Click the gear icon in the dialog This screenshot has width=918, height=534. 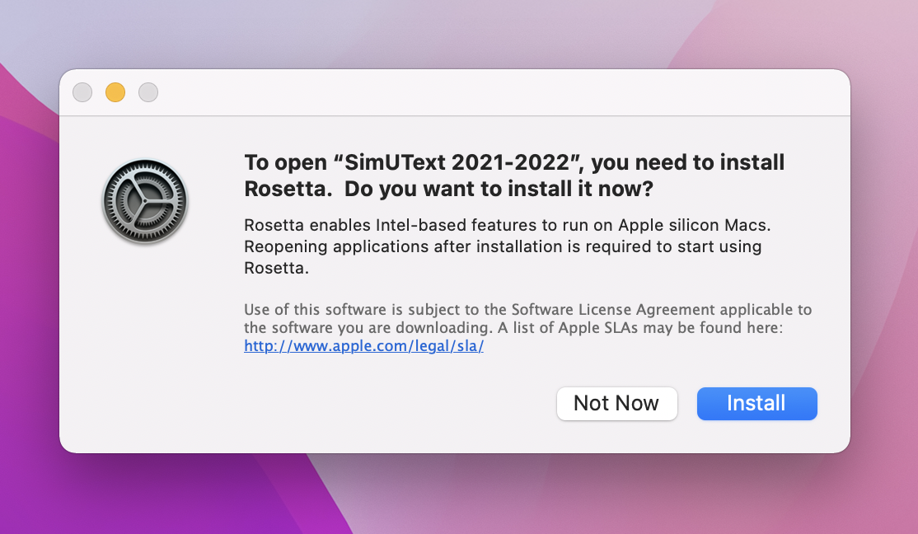(145, 201)
